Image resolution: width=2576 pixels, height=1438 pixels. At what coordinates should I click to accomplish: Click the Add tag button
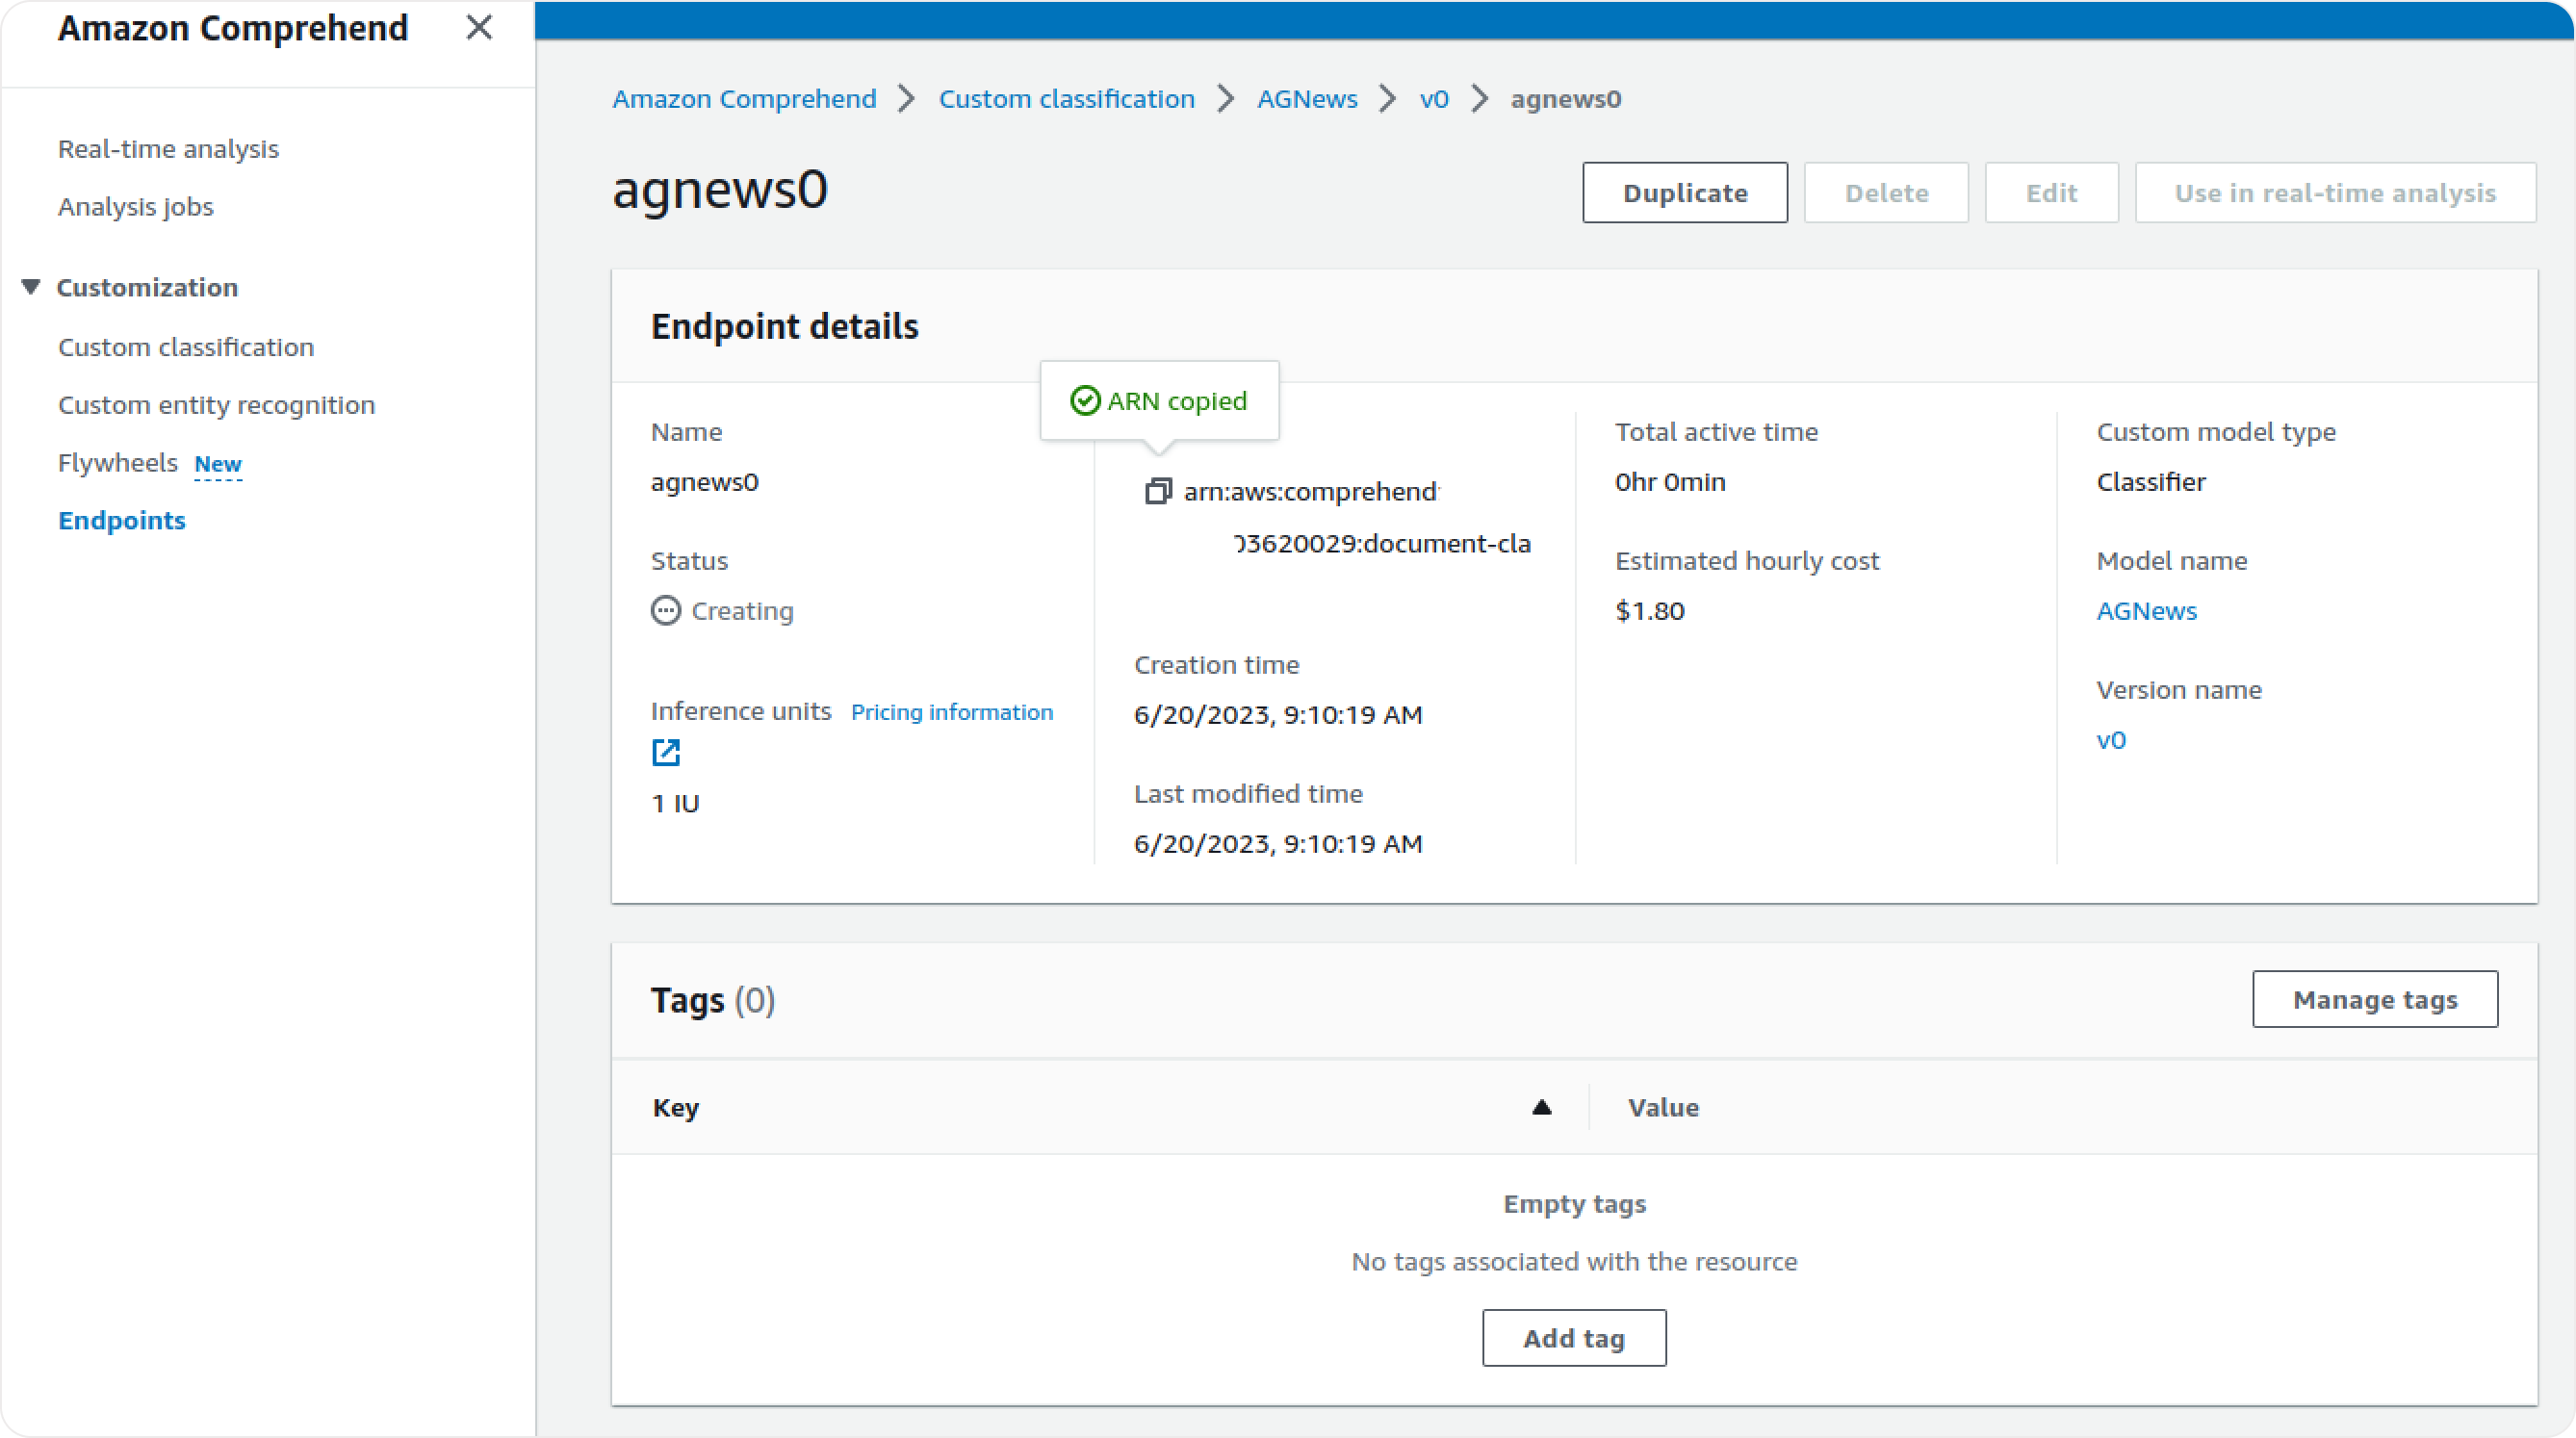coord(1573,1337)
